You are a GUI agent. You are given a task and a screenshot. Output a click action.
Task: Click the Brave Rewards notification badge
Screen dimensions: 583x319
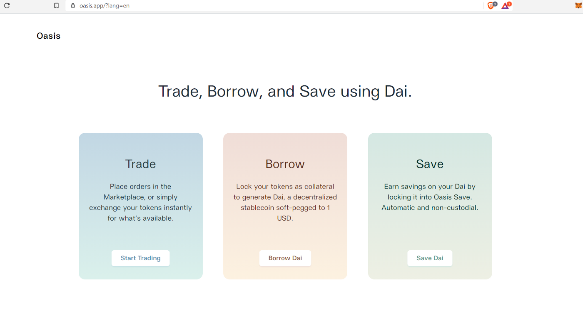[x=509, y=4]
